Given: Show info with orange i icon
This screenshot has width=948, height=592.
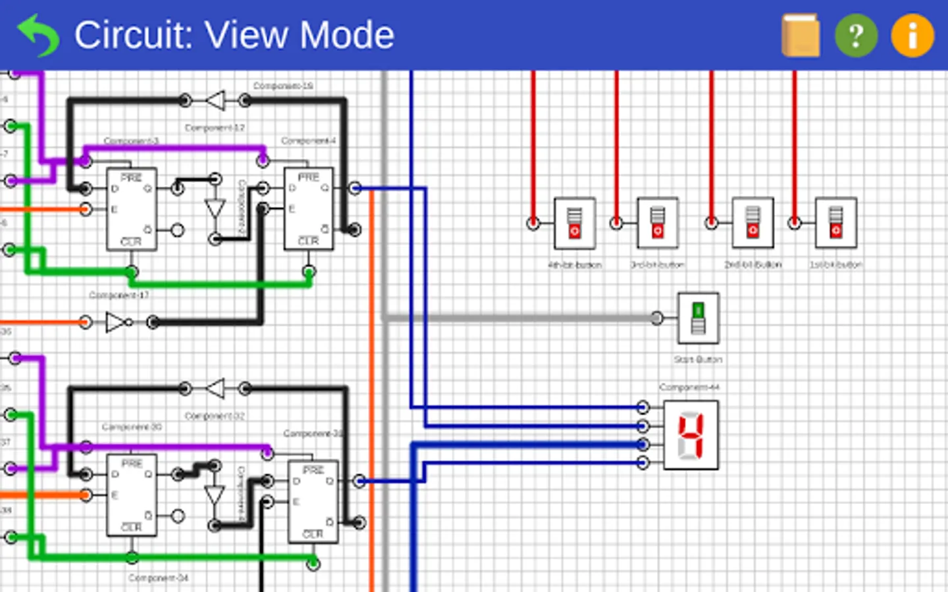Looking at the screenshot, I should point(912,36).
